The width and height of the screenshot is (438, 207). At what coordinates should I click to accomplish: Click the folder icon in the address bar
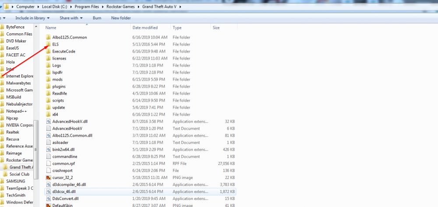[7, 7]
